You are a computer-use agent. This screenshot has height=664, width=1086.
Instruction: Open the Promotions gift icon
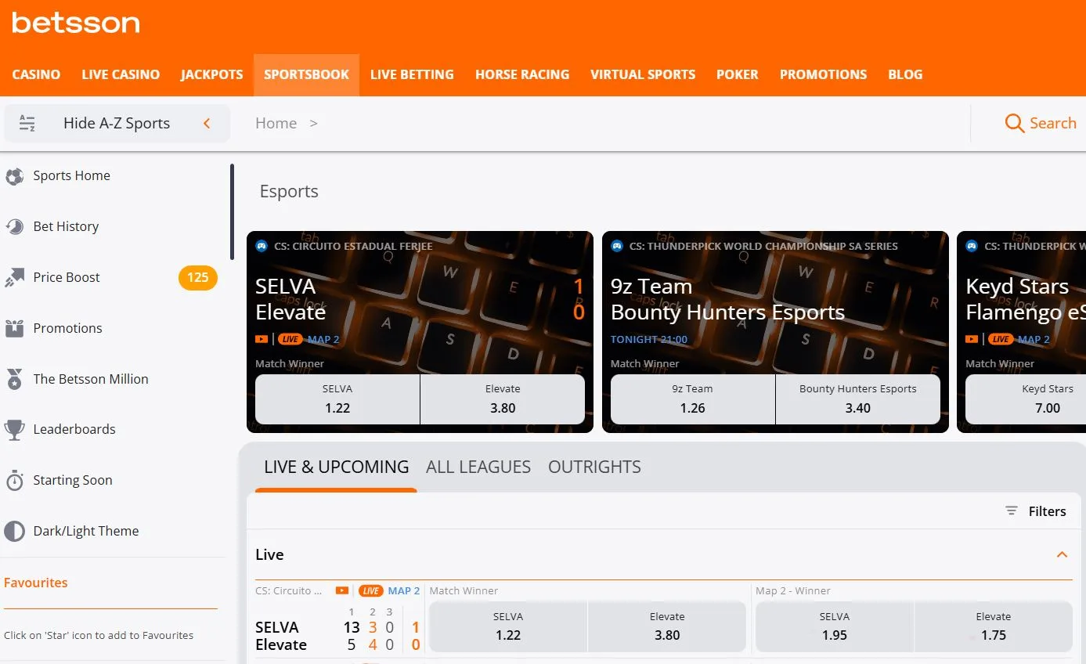[14, 329]
